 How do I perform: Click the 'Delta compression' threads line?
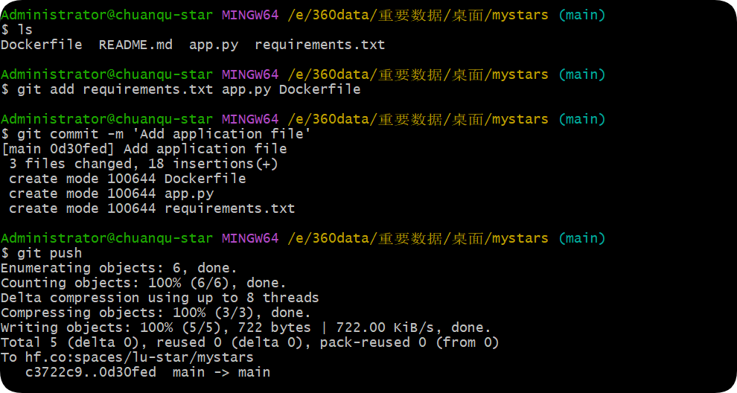160,298
